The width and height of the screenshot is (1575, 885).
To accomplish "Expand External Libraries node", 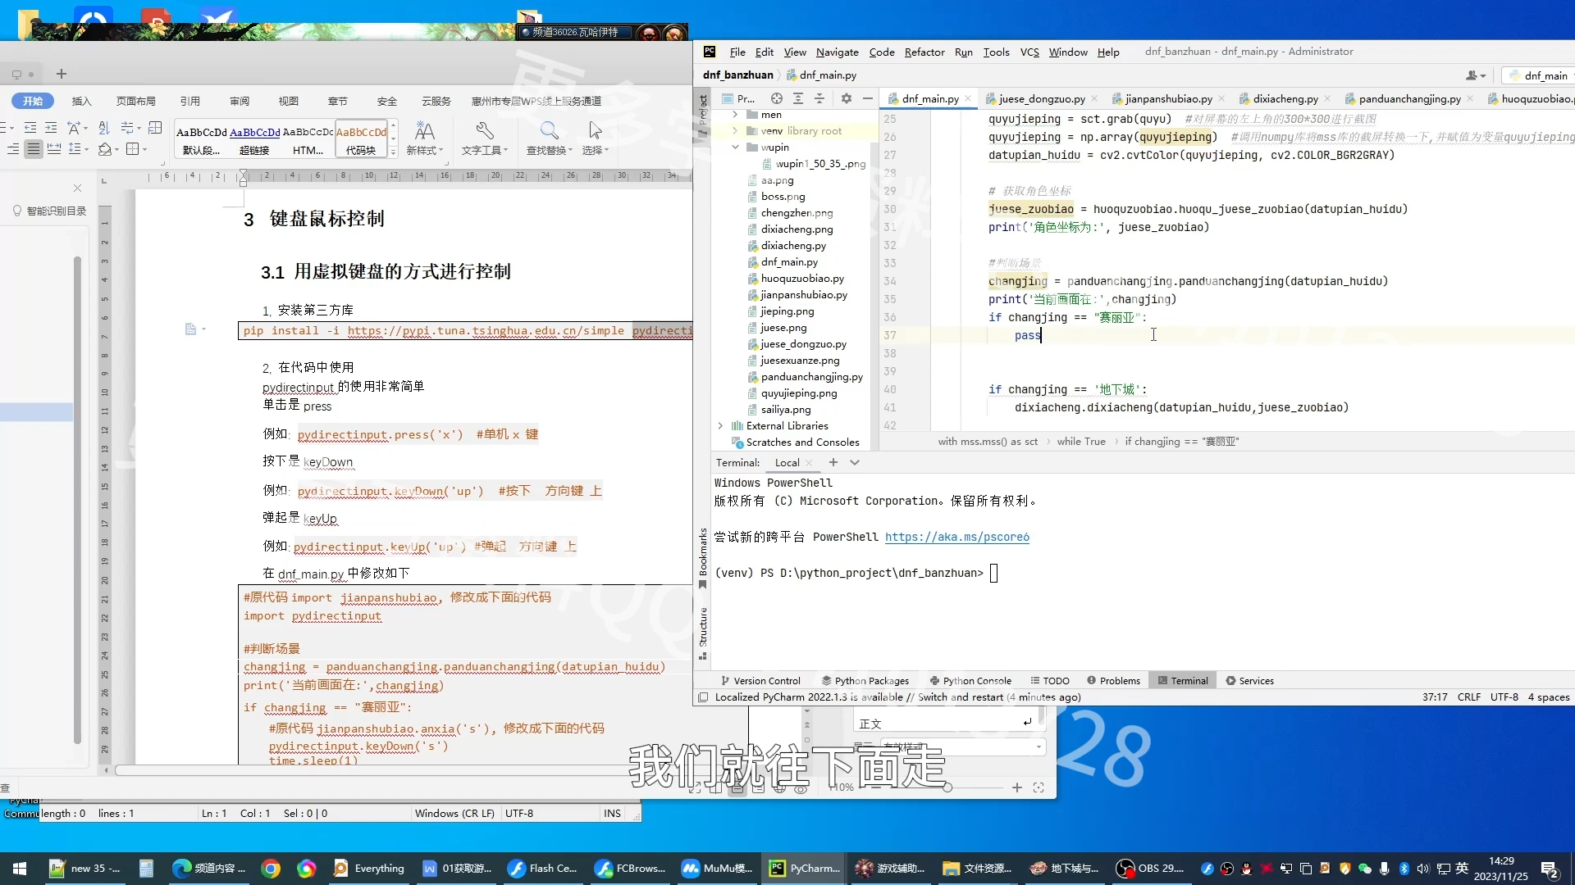I will tap(720, 426).
